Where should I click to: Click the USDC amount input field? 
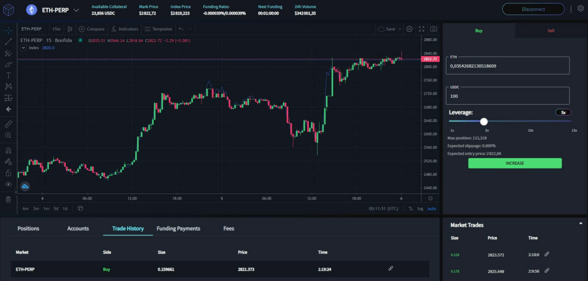tap(508, 96)
